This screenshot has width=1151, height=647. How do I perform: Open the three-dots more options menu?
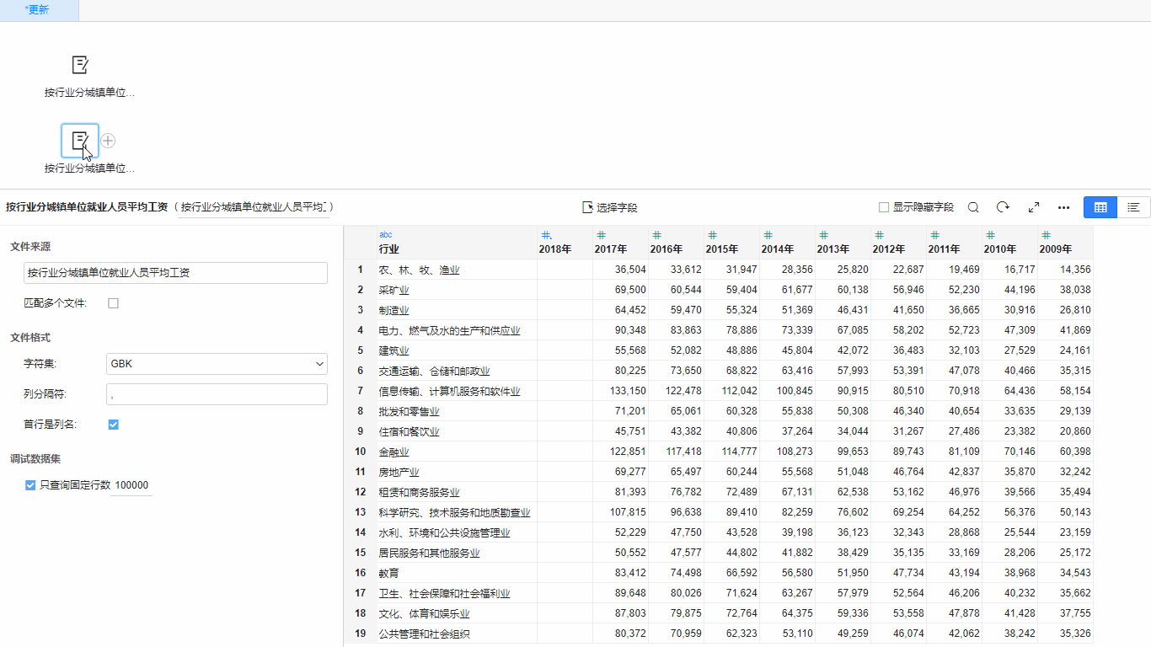click(1063, 207)
